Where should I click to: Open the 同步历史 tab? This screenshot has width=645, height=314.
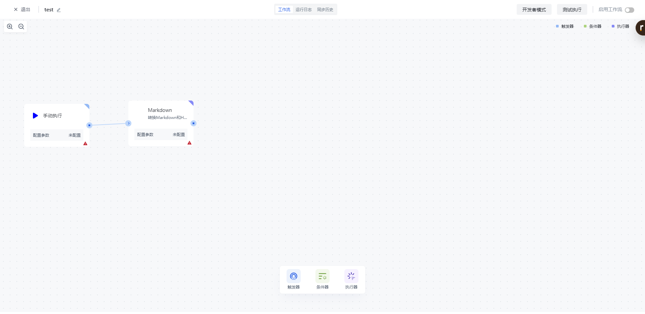(x=325, y=10)
